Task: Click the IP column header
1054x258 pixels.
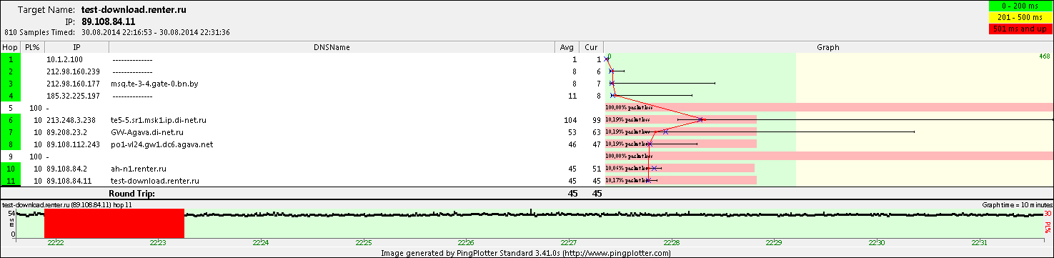Action: tap(76, 47)
